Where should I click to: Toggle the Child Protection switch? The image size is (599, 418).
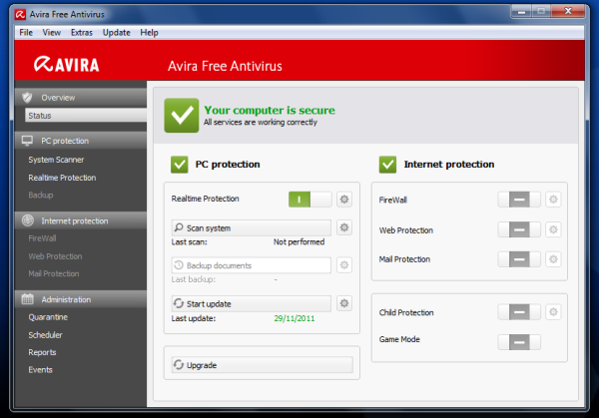[519, 311]
